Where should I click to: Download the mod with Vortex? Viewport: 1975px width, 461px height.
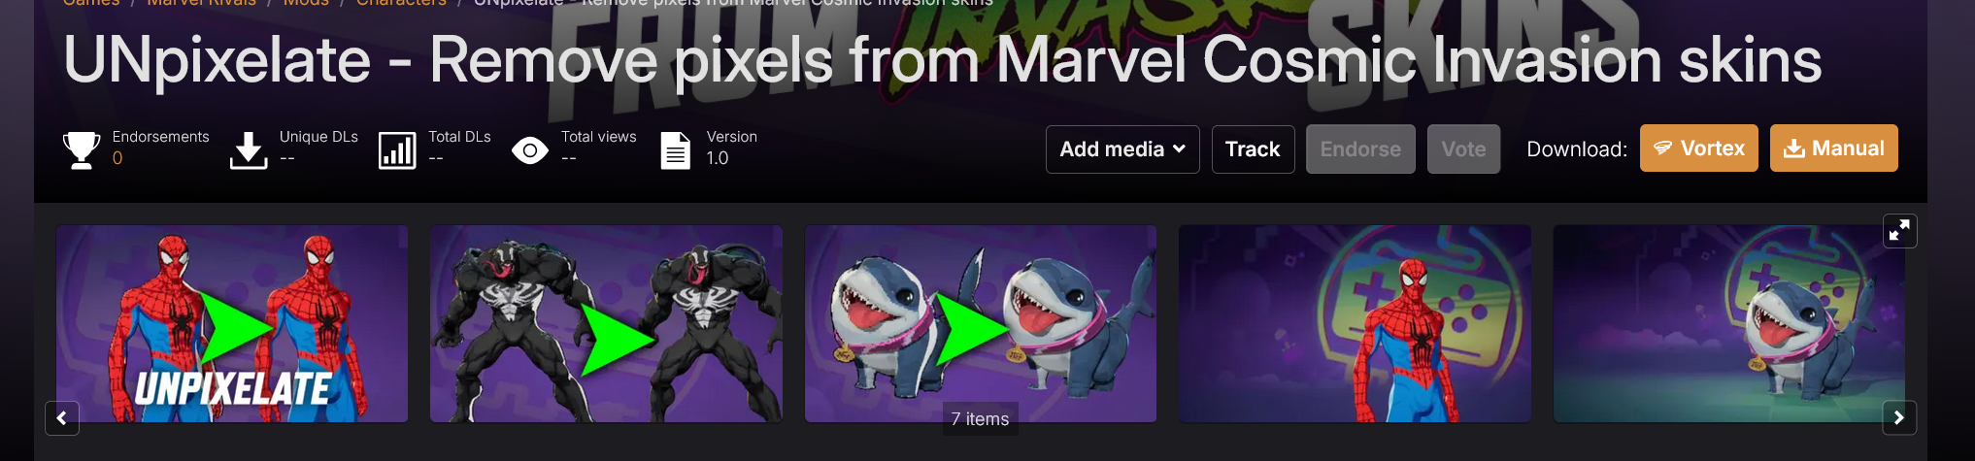(x=1699, y=148)
